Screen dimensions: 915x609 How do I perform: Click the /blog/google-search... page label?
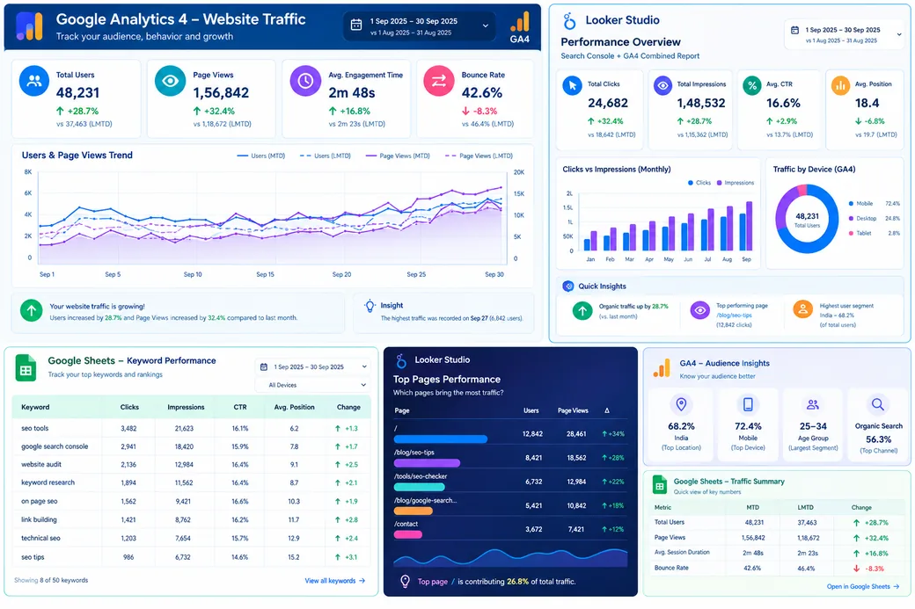tap(425, 501)
